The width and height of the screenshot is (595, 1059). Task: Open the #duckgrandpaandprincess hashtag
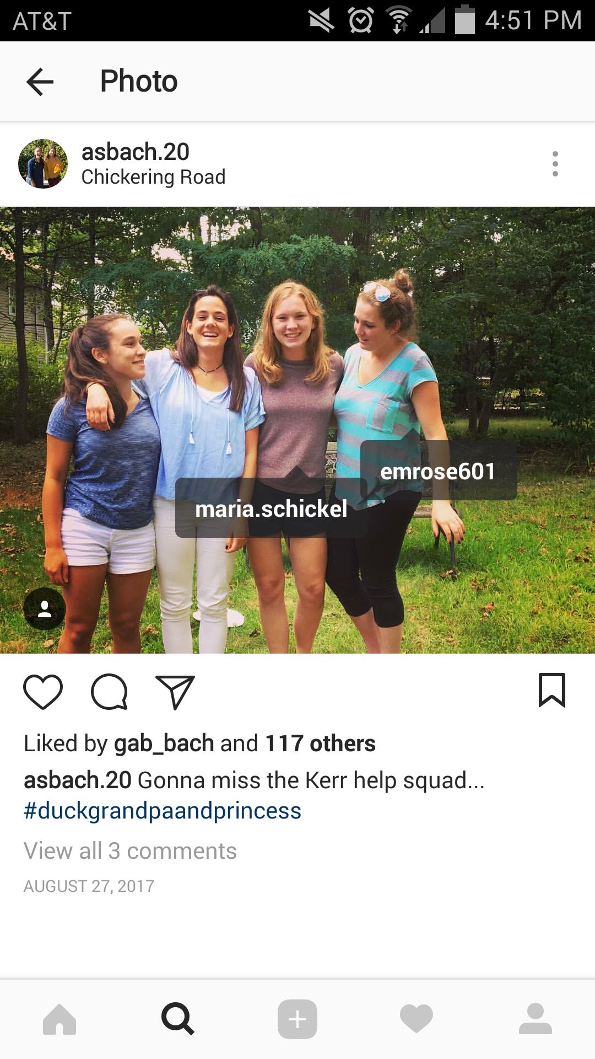point(163,811)
